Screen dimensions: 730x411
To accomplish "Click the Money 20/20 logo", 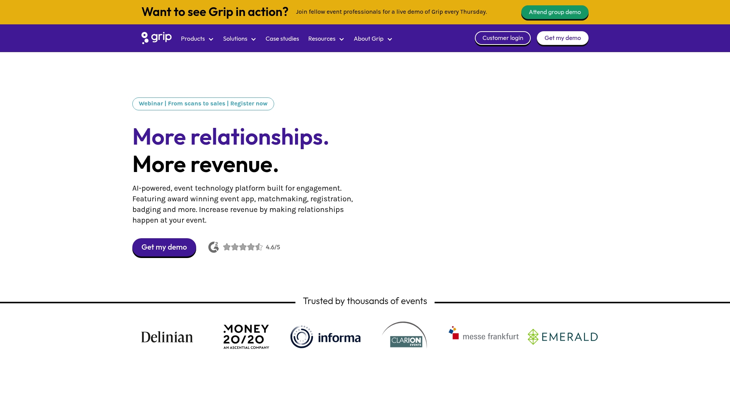I will (x=246, y=337).
